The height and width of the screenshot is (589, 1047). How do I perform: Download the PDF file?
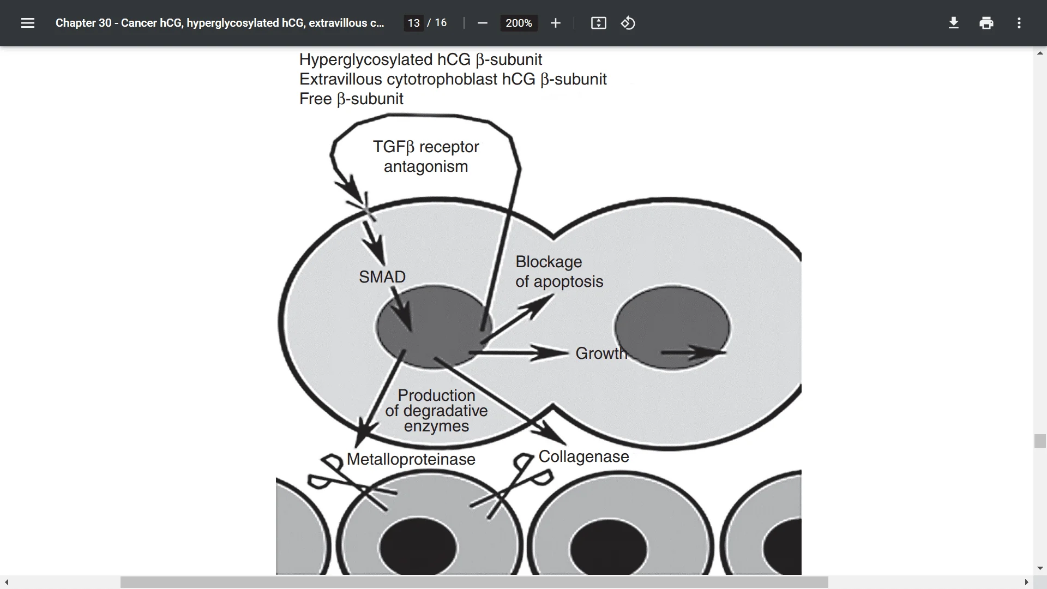[x=954, y=23]
